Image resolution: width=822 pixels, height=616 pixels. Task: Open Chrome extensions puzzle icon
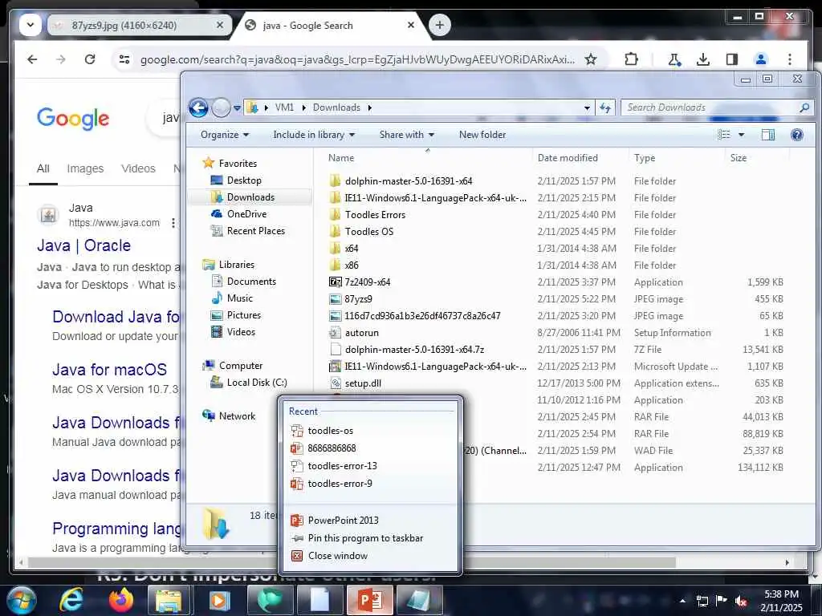[x=631, y=59]
